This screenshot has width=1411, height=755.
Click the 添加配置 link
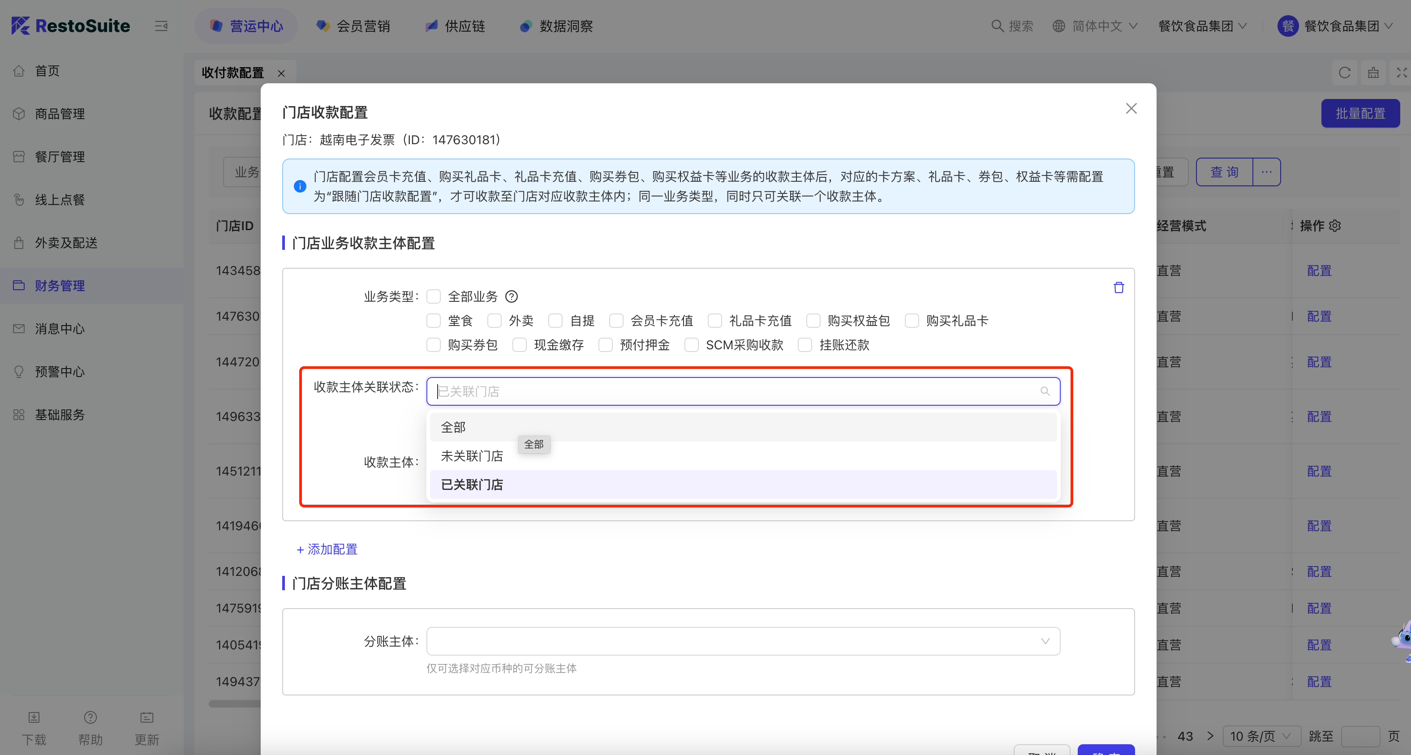327,549
